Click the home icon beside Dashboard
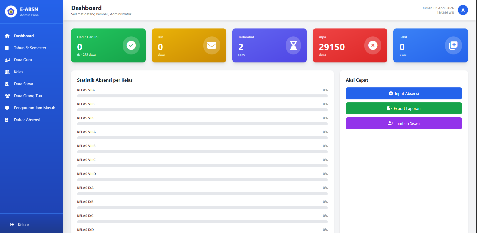Image resolution: width=477 pixels, height=233 pixels. tap(7, 36)
